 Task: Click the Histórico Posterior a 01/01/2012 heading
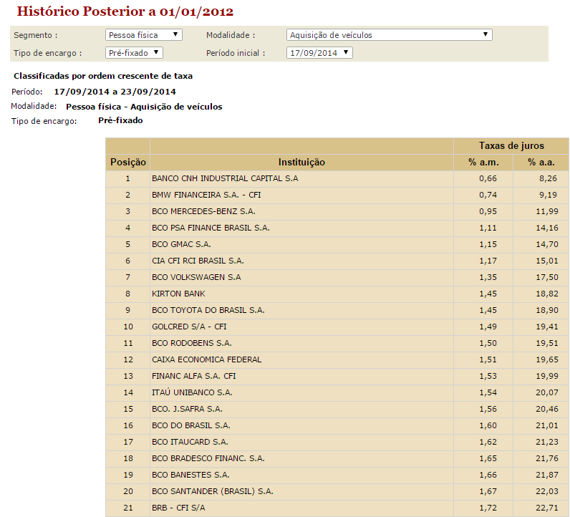[x=125, y=11]
